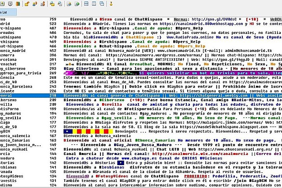Click the 'rcia' channel with 144 users
The image size is (282, 188).
pyautogui.click(x=141, y=154)
